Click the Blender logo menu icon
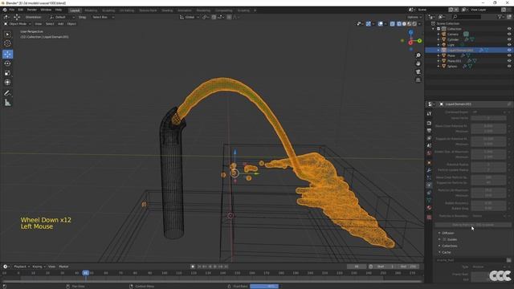 coord(5,10)
